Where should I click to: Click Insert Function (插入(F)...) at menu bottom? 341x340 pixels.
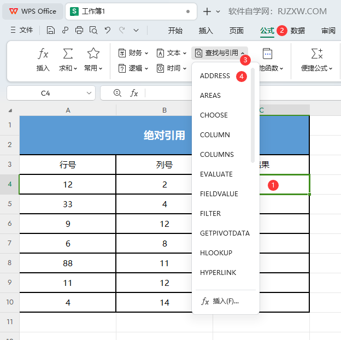pyautogui.click(x=220, y=301)
